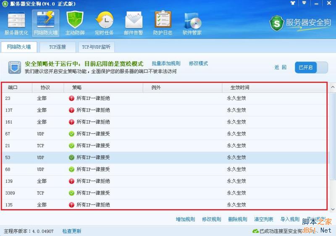Click the skin shirt icon in title bar

click(x=293, y=3)
